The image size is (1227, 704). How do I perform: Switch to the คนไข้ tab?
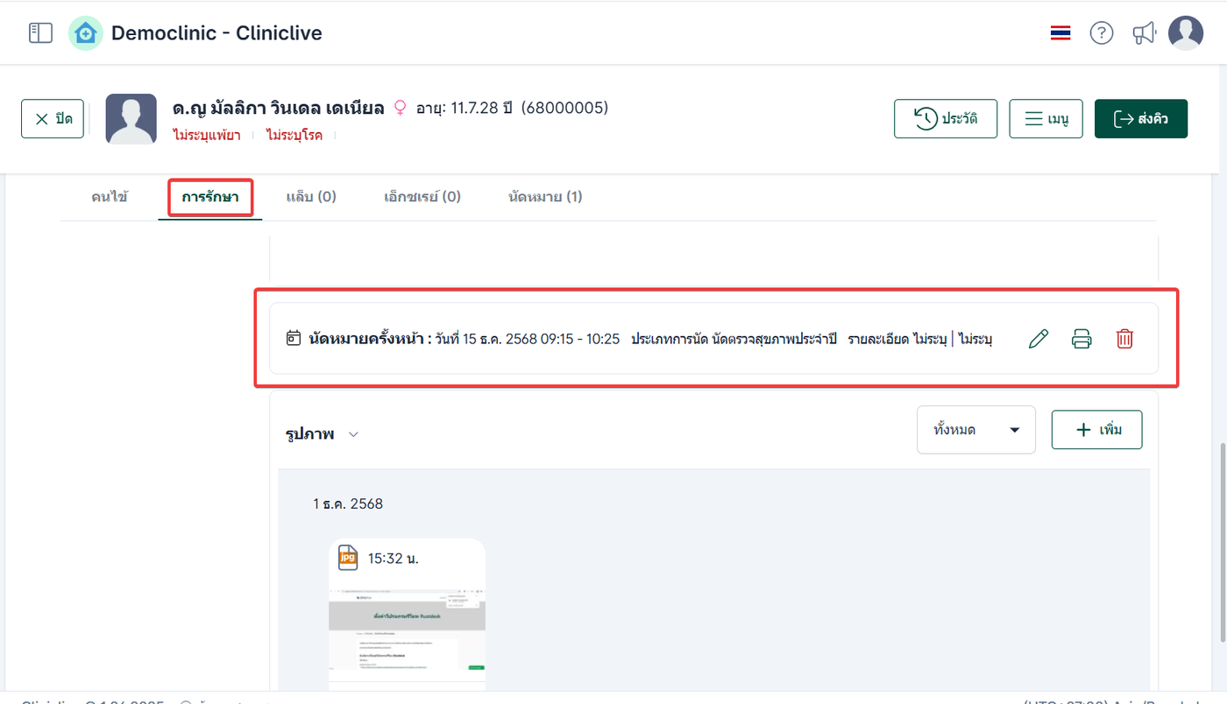coord(110,197)
